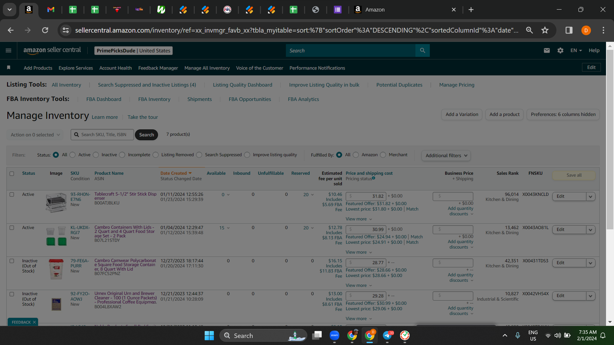Filter Fulfilled By Merchant radio button
Viewport: 614px width, 345px height.
(383, 155)
